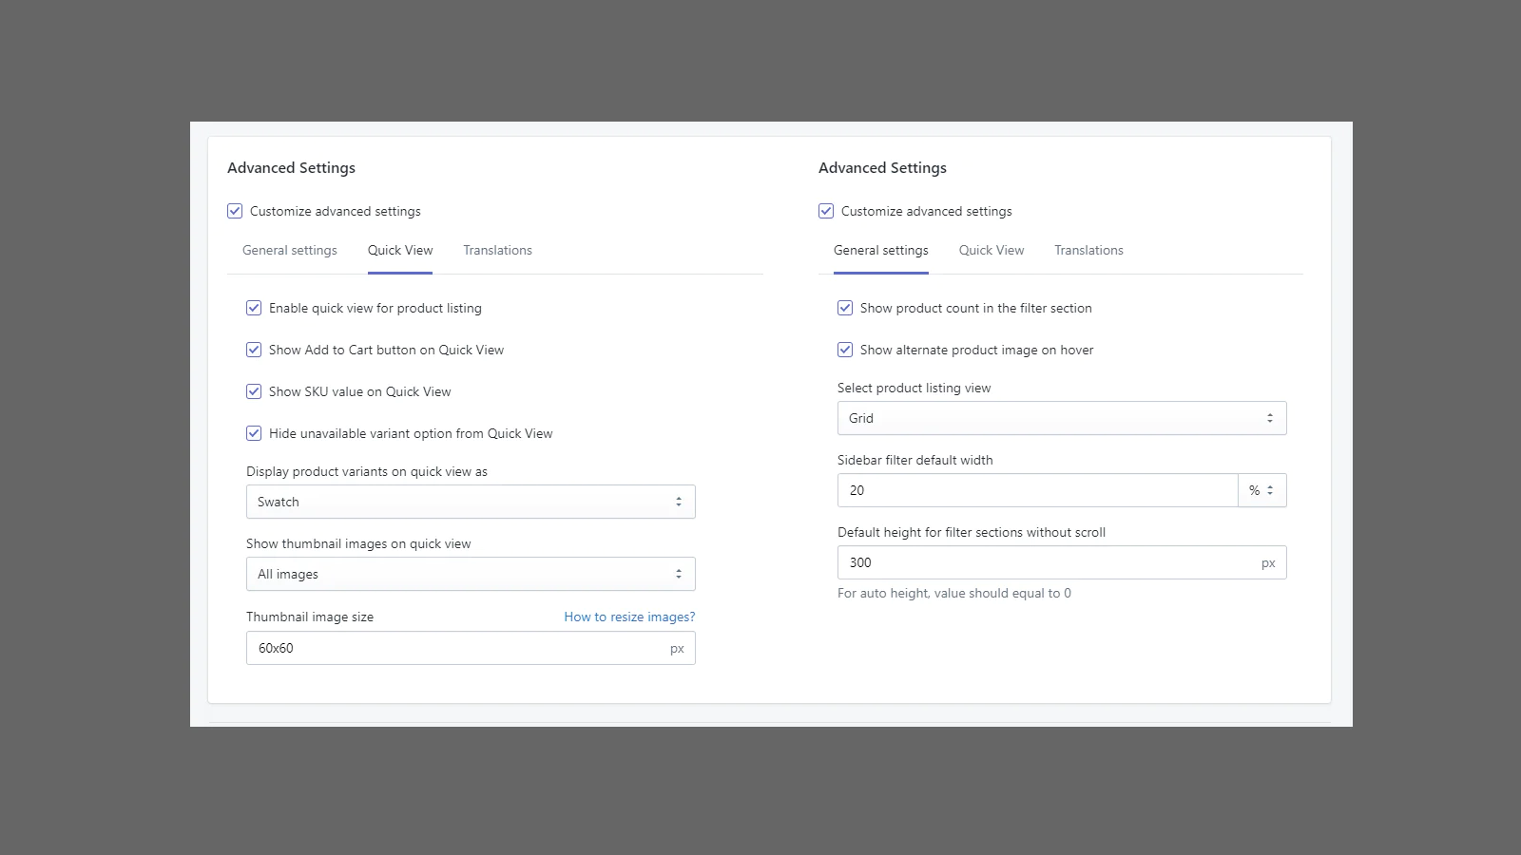Select the active General settings tab in right panel
The height and width of the screenshot is (855, 1521).
(881, 250)
